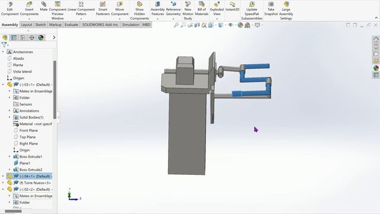Open Hide/Show Items eye icon
380x214 pixels.
[230, 25]
